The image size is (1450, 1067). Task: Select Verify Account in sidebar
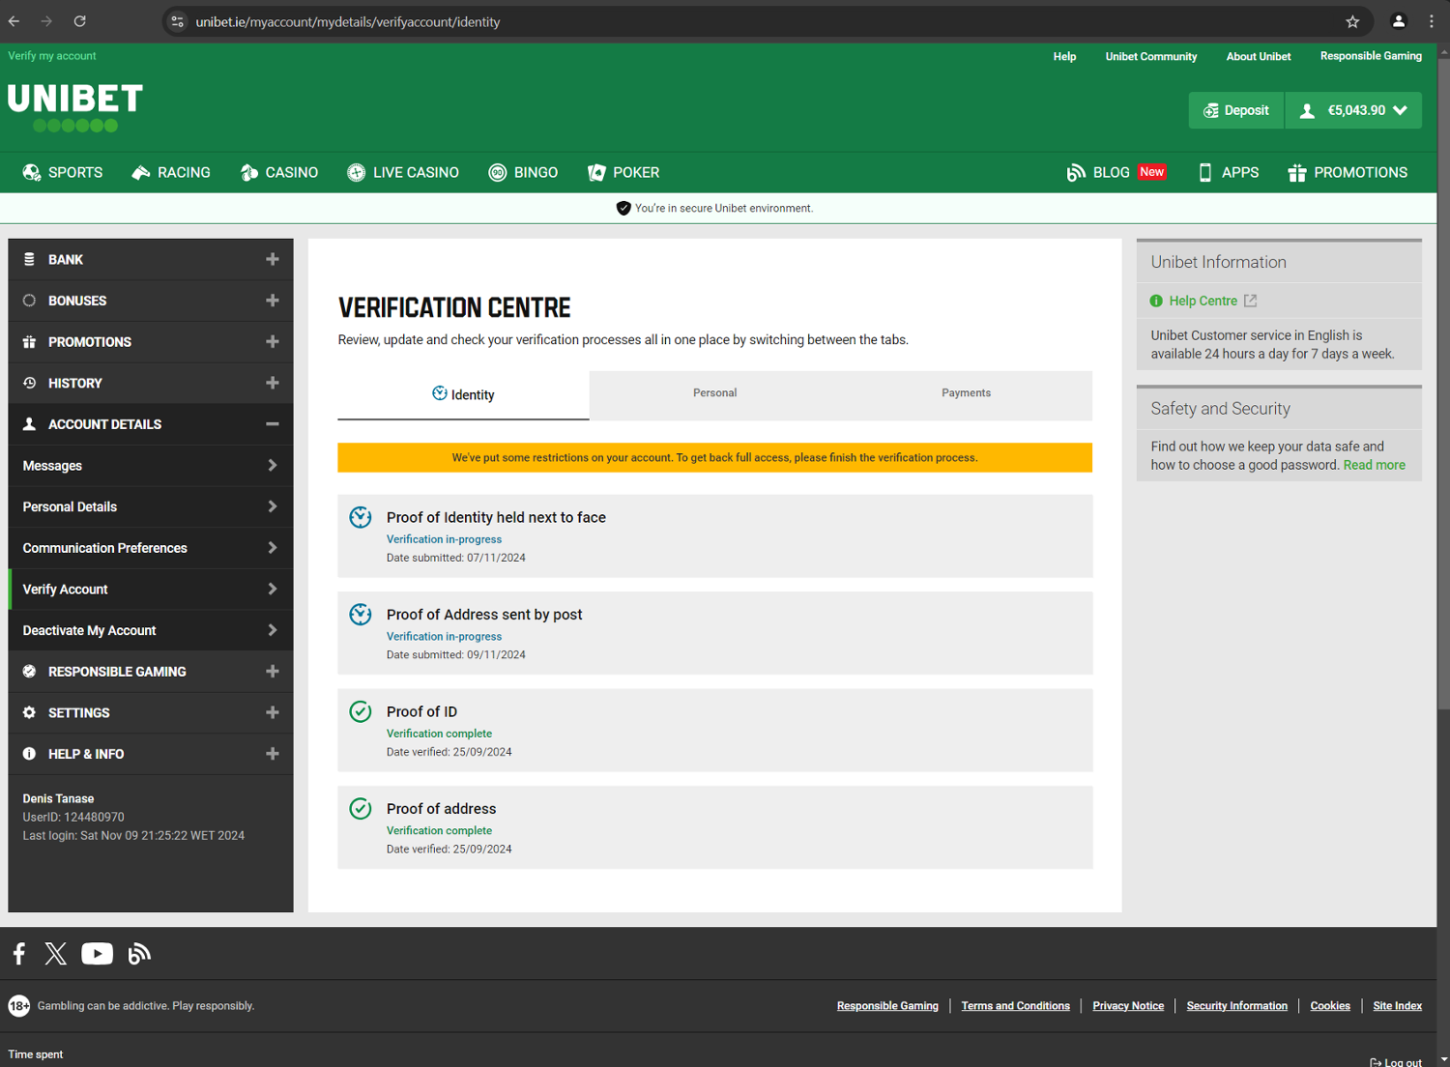[x=151, y=590]
